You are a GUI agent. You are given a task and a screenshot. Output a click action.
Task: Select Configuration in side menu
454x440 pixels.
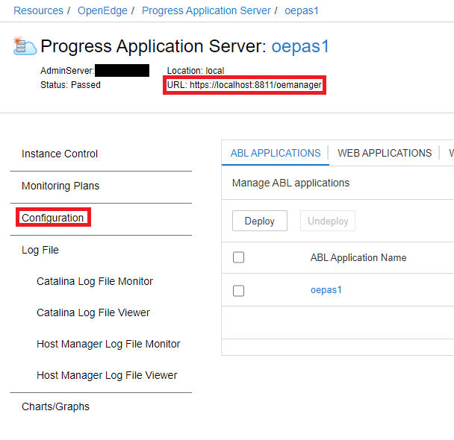(x=53, y=218)
